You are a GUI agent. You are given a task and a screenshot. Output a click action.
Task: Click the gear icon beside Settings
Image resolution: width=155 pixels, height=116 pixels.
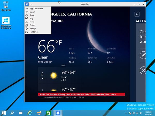pyautogui.click(x=27, y=29)
